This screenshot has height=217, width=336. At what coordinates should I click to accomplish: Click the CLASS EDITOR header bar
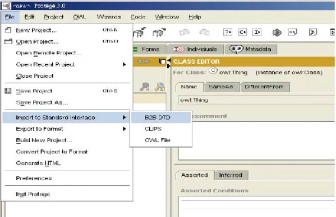click(x=252, y=62)
